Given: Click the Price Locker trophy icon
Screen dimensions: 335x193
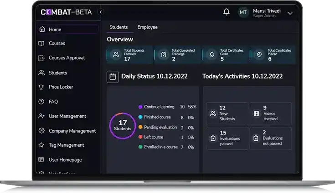Looking at the screenshot, I should point(41,87).
